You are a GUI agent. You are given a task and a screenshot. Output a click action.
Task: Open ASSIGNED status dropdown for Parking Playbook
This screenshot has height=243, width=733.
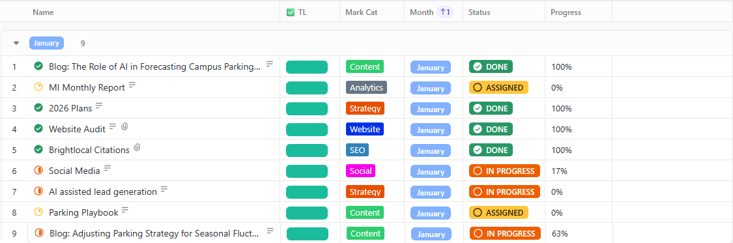coord(499,212)
